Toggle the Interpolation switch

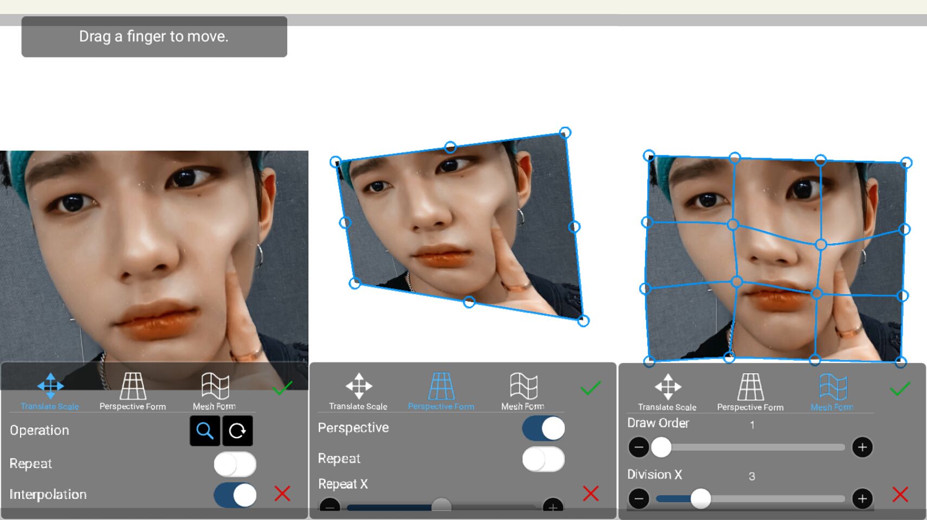tap(235, 495)
